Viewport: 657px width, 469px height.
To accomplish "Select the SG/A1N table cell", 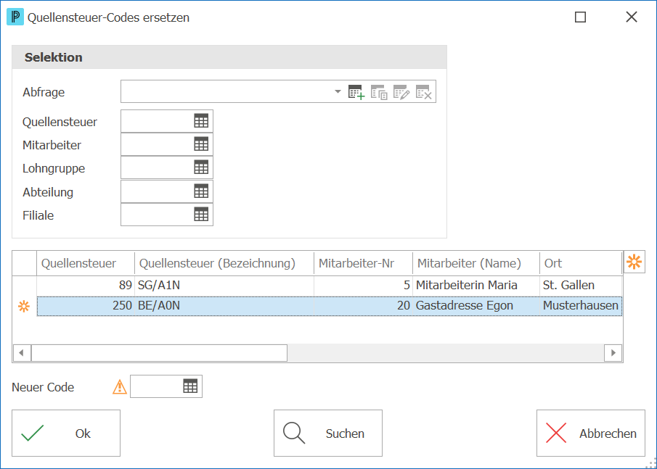I will pos(224,286).
